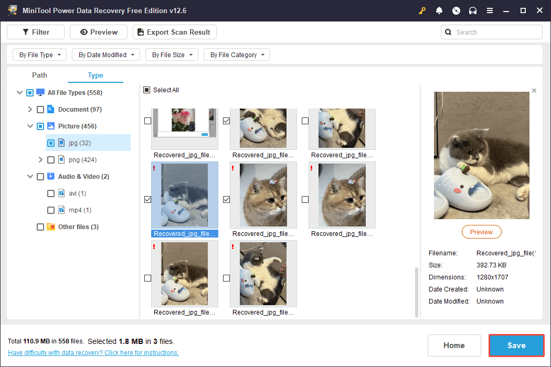This screenshot has height=367, width=551.
Task: Check the Document (97) checkbox
Action: tap(40, 110)
